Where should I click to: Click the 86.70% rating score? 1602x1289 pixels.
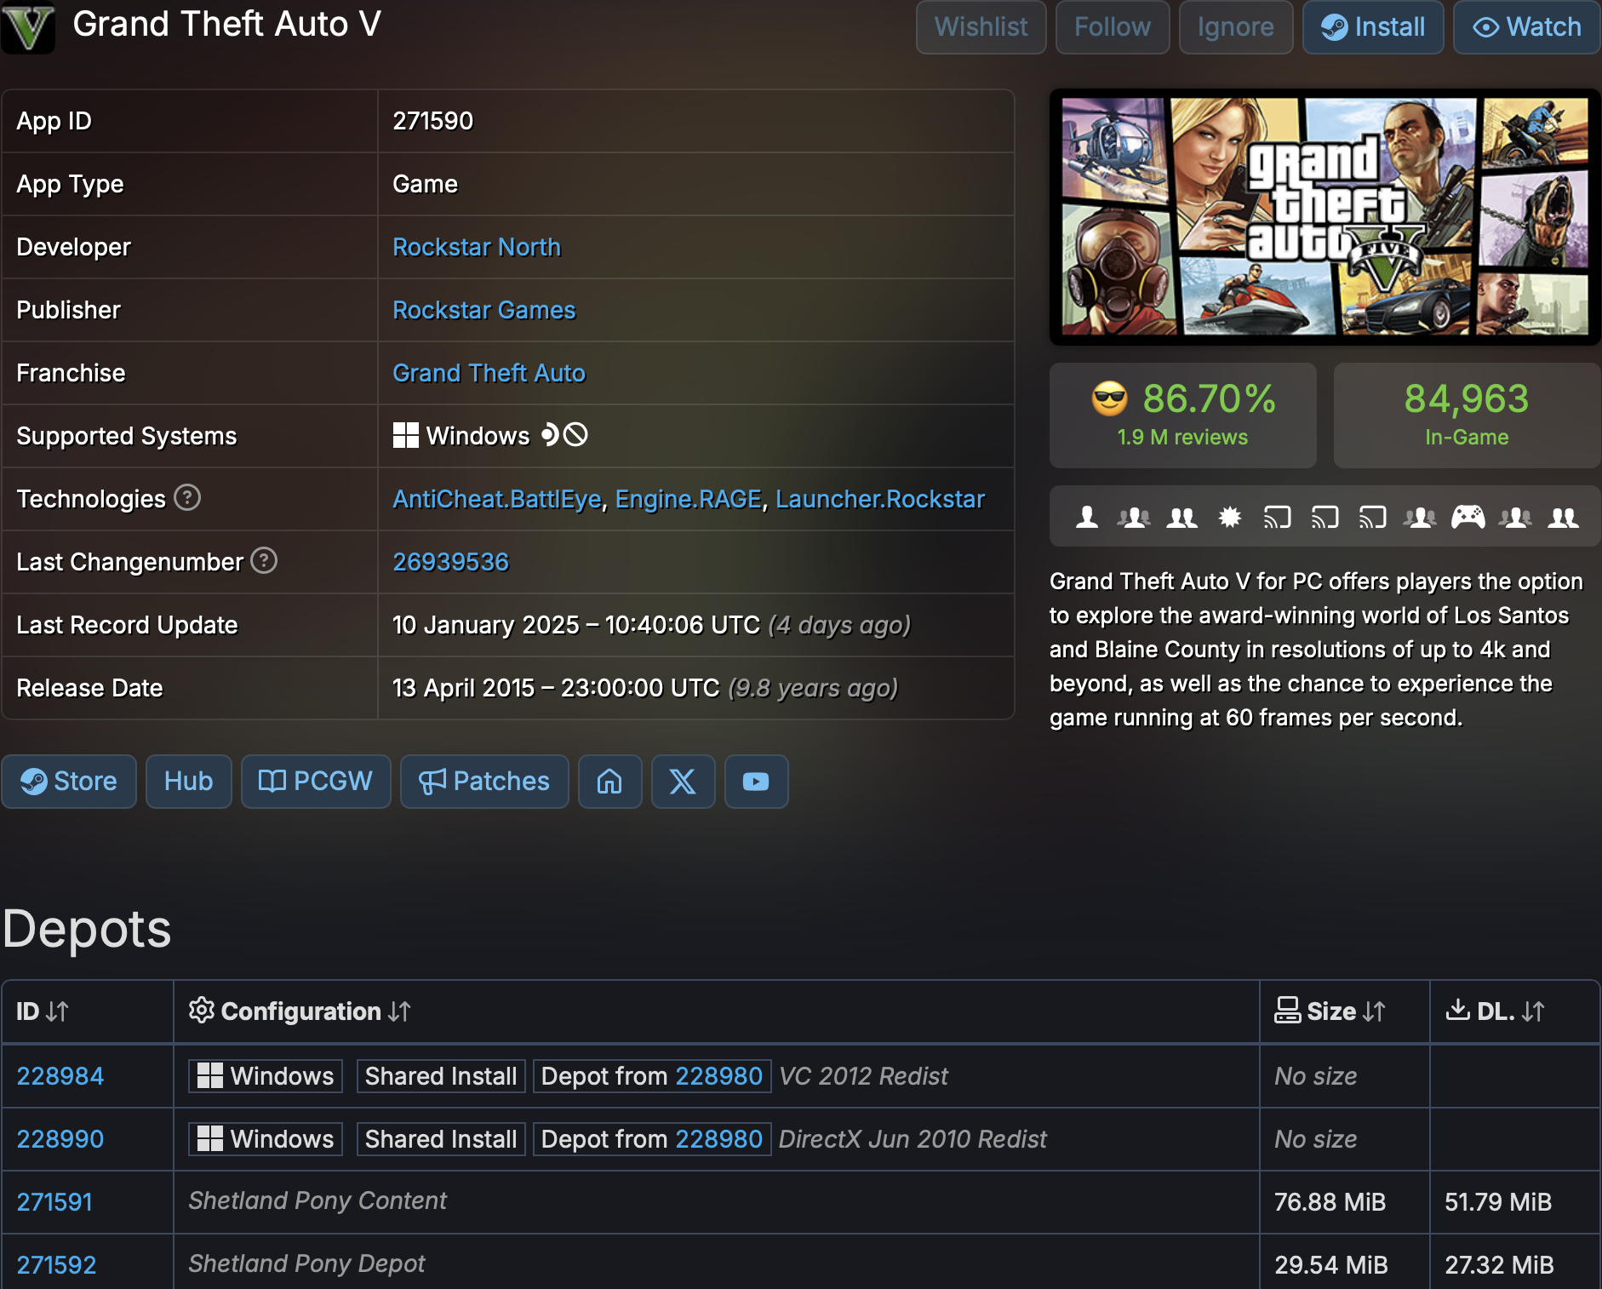(1209, 398)
